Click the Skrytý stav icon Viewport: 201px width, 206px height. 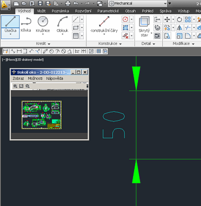click(x=144, y=26)
